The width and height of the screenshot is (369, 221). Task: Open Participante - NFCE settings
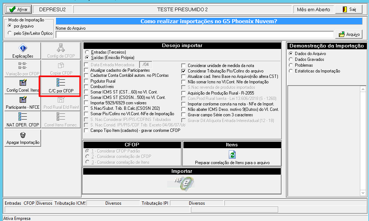23,103
